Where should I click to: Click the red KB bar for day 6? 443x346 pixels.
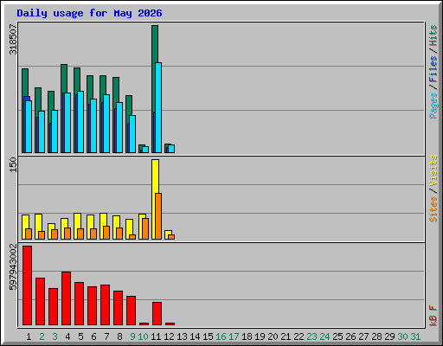(92, 306)
